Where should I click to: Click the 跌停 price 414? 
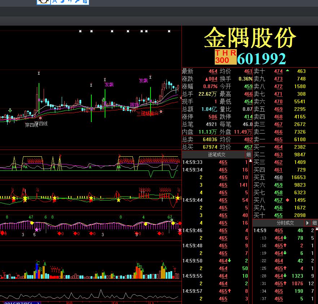tap(248, 117)
